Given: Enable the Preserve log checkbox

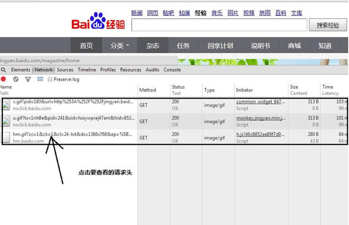Looking at the screenshot, I should (50, 79).
